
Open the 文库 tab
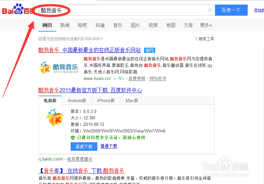(x=188, y=25)
